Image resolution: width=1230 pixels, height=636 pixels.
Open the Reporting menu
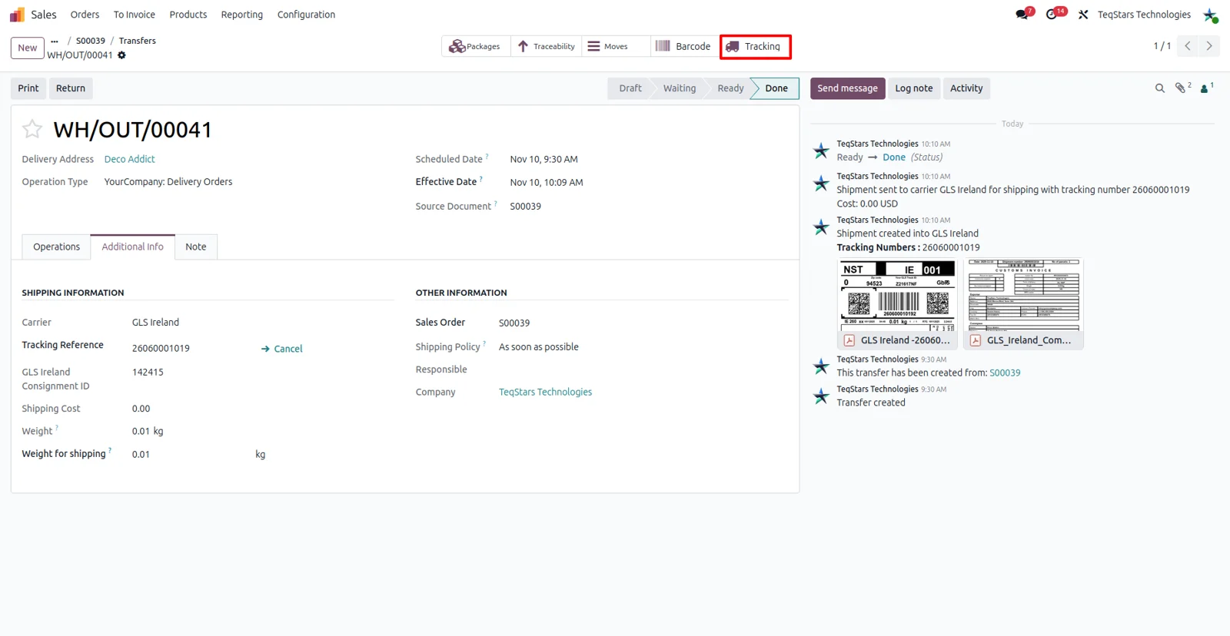[242, 15]
